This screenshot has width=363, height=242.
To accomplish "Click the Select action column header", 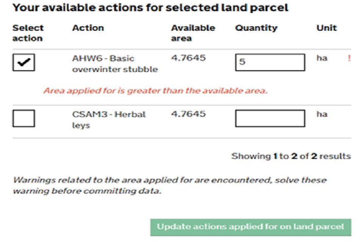I will (x=28, y=33).
